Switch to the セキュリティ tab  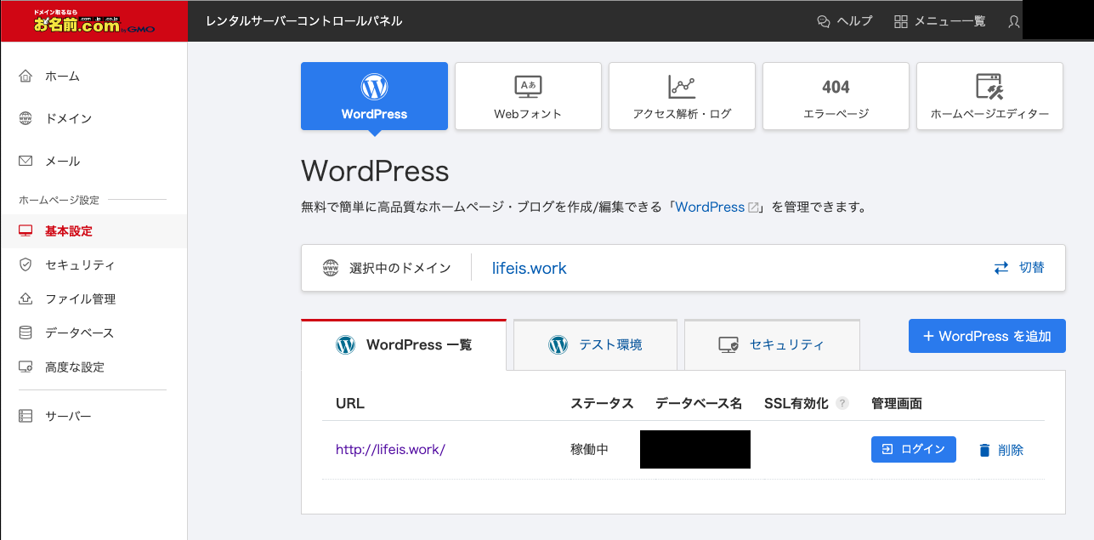pos(772,345)
